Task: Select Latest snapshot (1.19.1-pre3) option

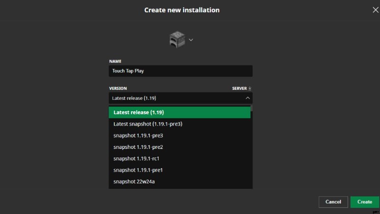Action: (180, 124)
